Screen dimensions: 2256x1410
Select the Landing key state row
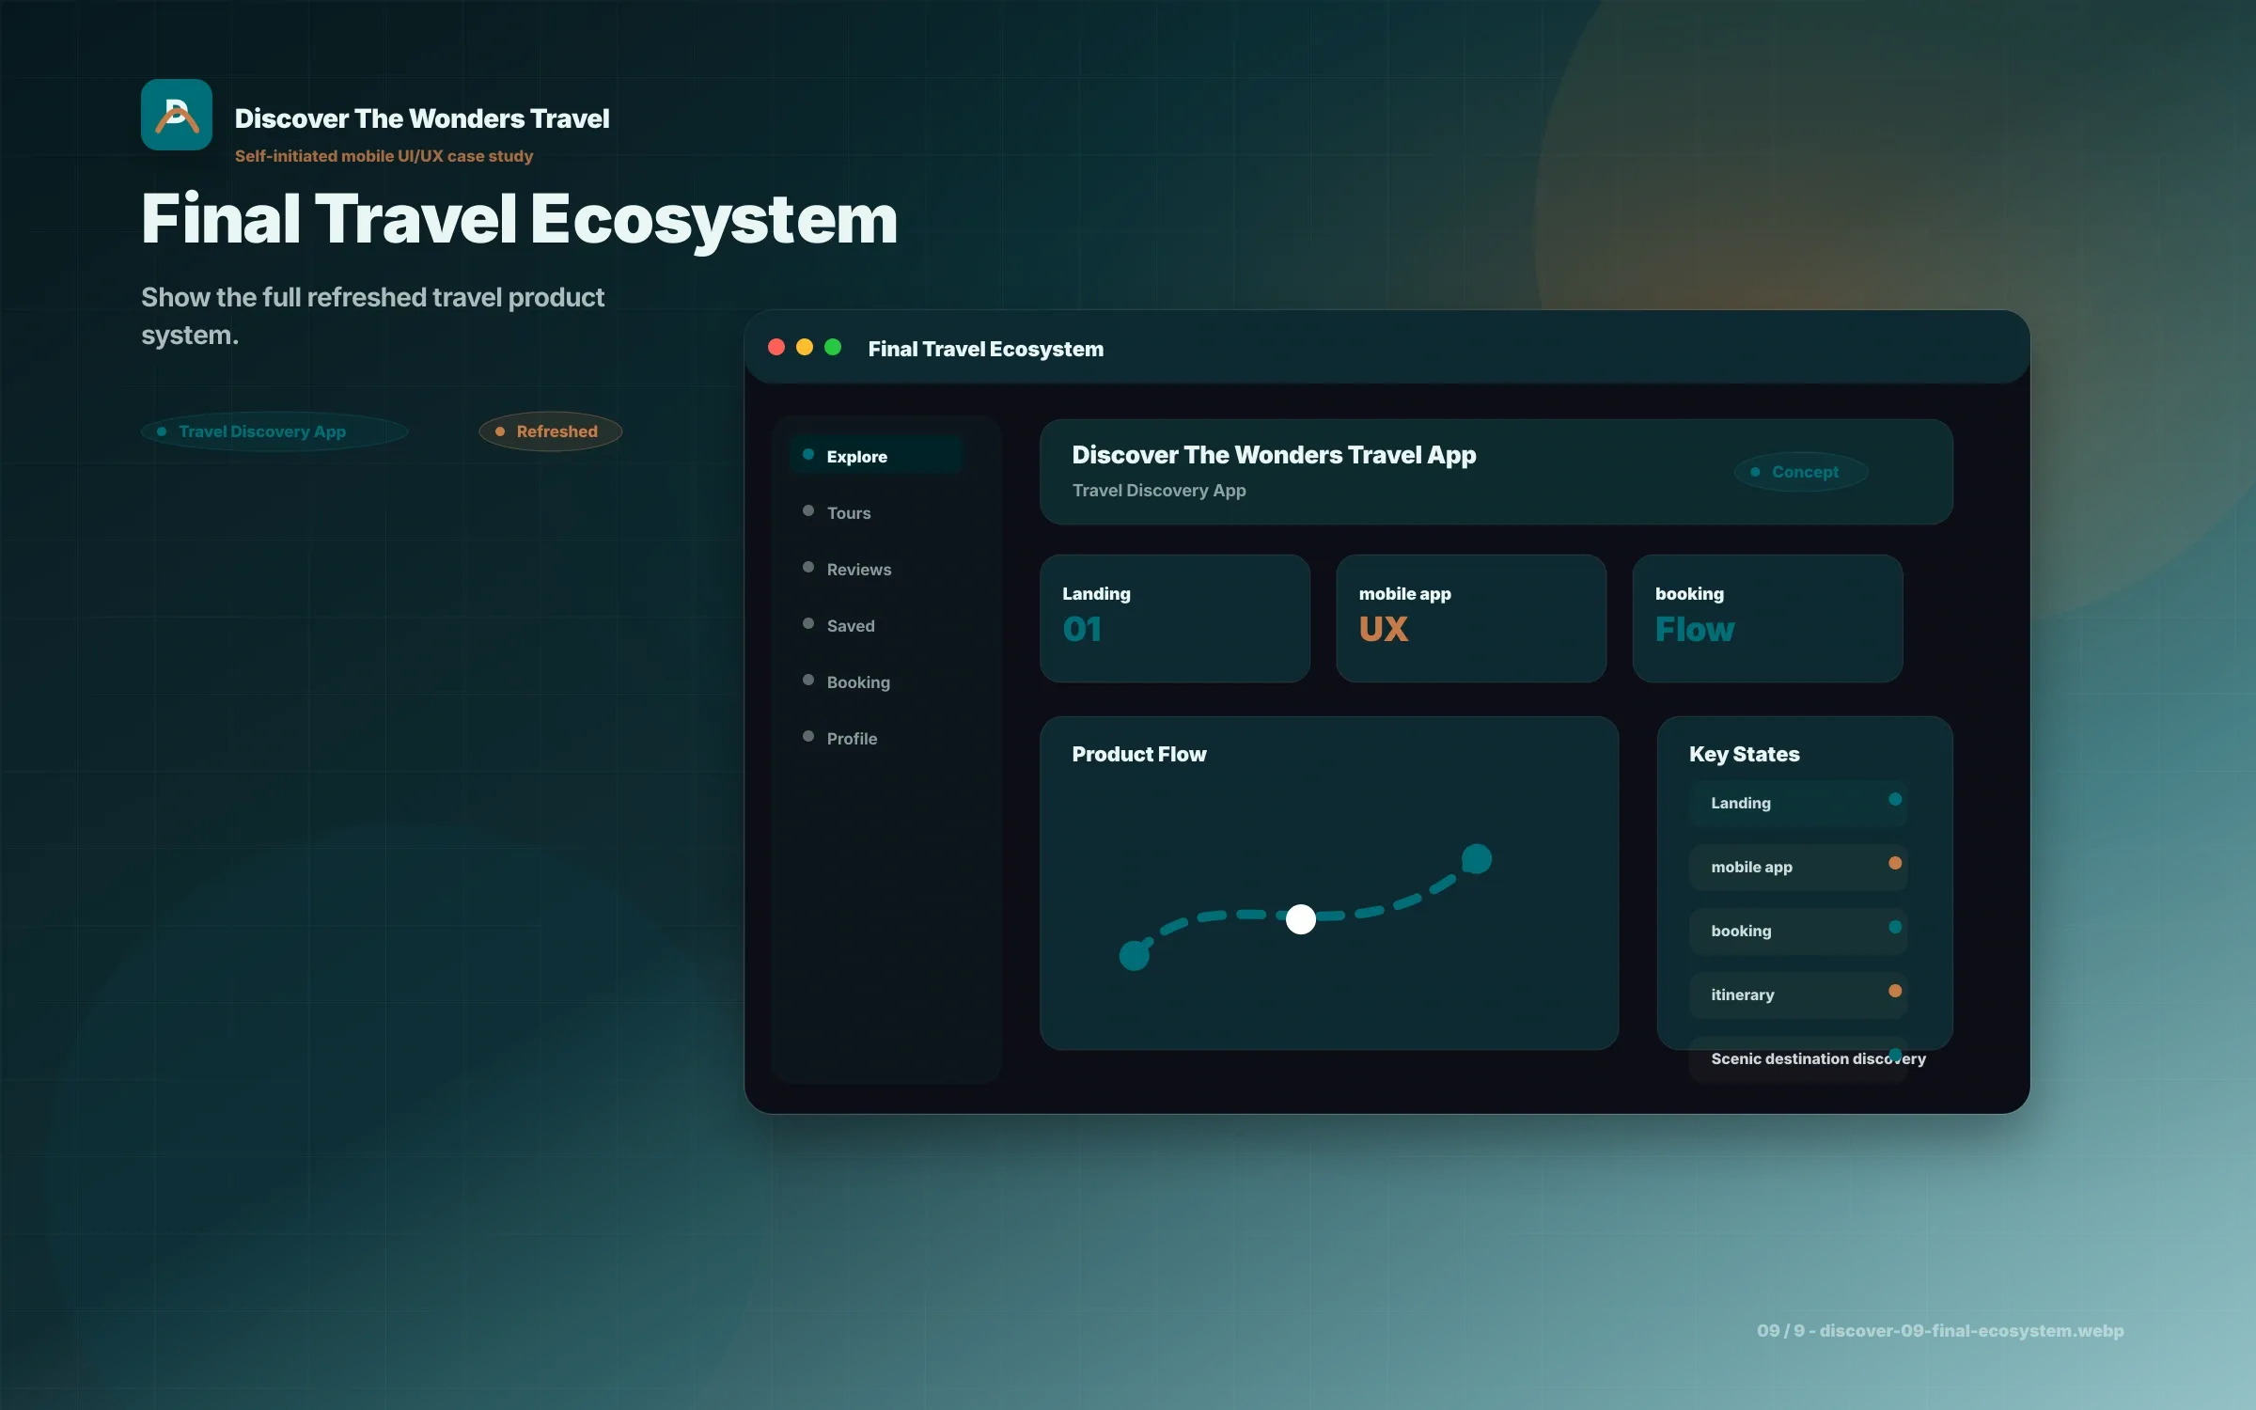[x=1798, y=803]
